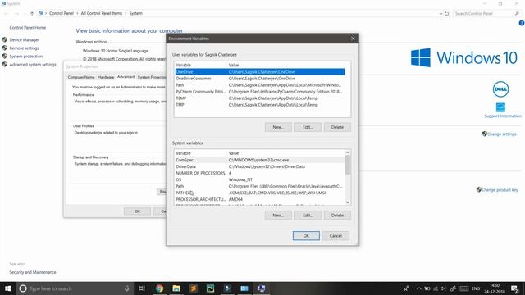525x295 pixels.
Task: Open Control Panel Home link
Action: point(27,27)
